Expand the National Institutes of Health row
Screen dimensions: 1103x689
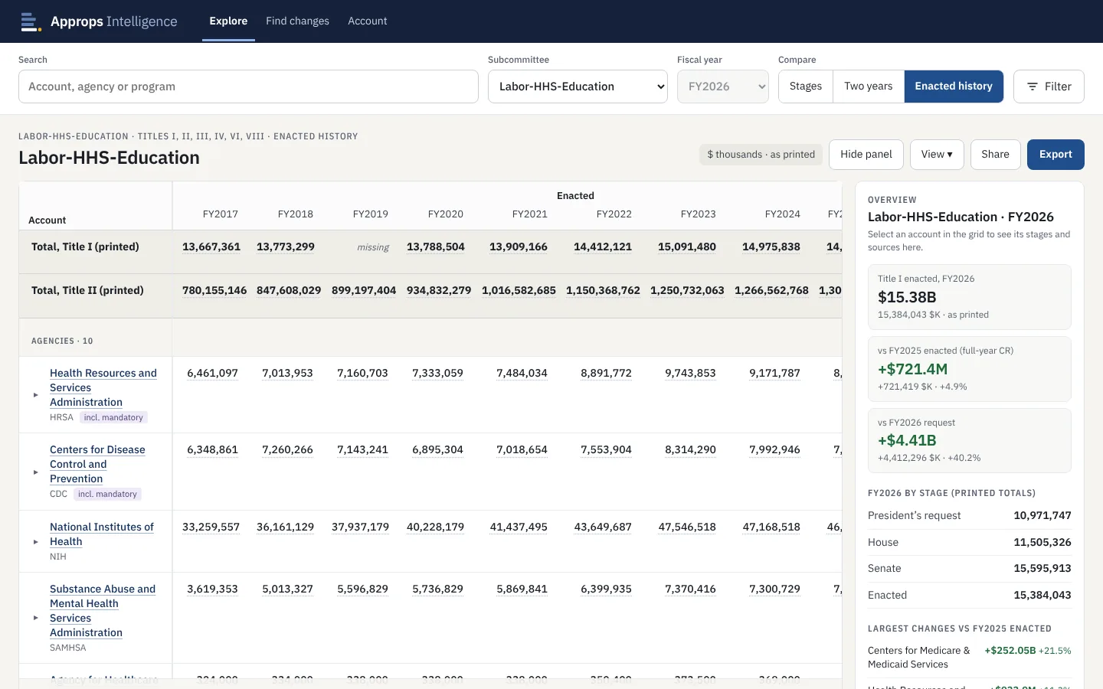pos(36,542)
